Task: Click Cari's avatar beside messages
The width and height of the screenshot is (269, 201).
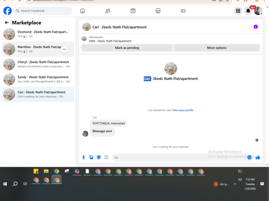Action: (85, 133)
